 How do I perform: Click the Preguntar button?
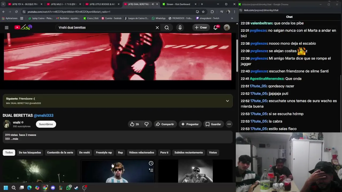coord(190,124)
